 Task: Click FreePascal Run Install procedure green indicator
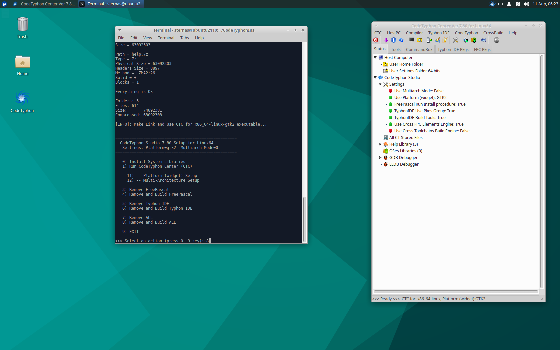tap(391, 104)
